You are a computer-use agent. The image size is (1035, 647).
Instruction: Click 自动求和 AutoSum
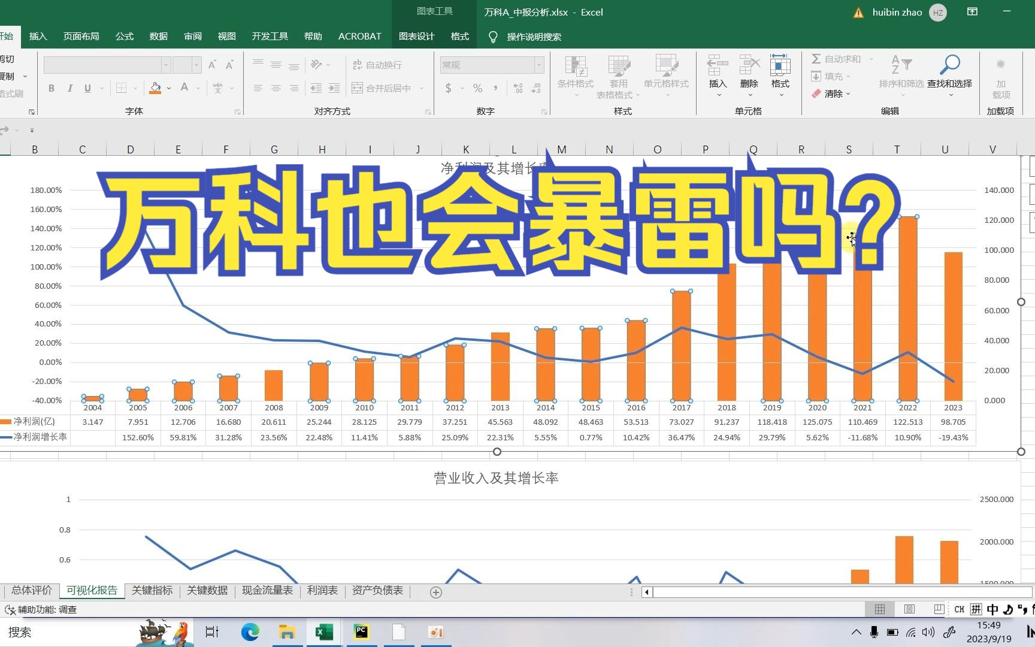click(x=836, y=59)
